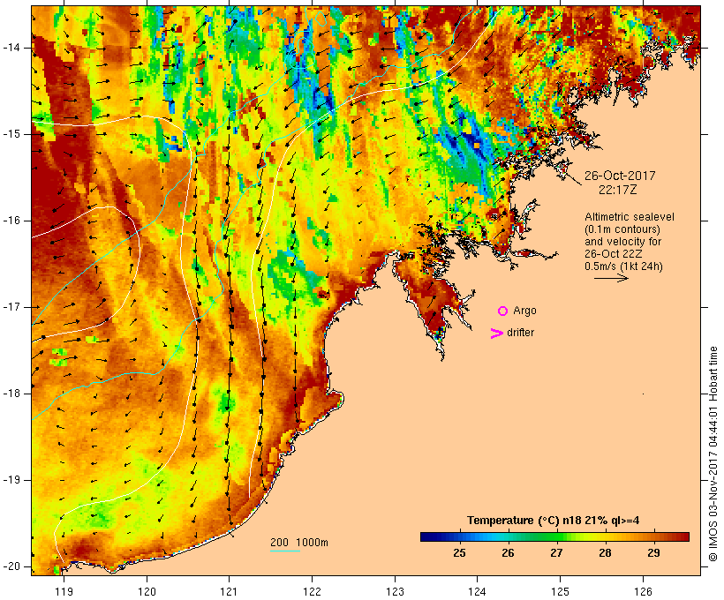This screenshot has height=600, width=724.
Task: Click the magenta Argo circle legend icon
Action: click(503, 311)
